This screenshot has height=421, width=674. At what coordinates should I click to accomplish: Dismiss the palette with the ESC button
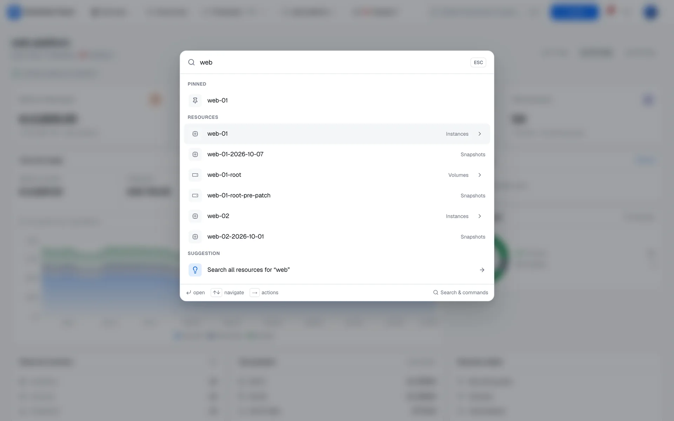coord(478,62)
